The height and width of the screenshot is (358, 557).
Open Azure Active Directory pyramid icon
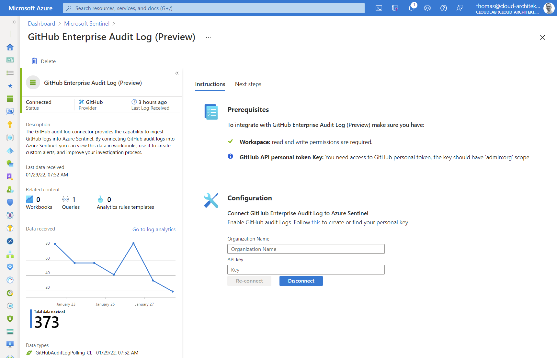coord(10,151)
